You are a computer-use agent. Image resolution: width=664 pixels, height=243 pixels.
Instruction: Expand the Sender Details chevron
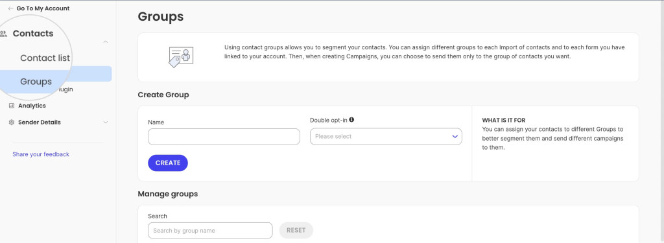106,122
